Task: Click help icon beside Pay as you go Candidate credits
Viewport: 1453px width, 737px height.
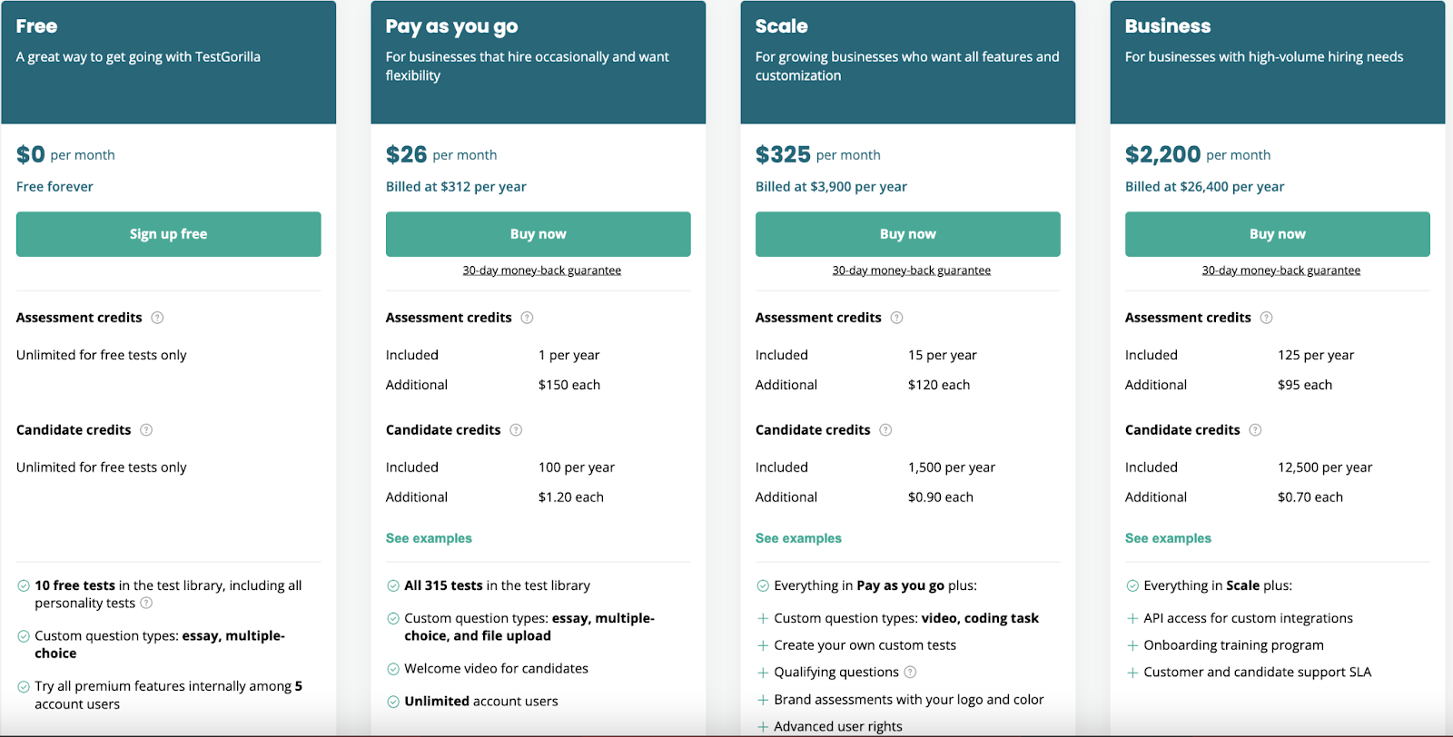Action: (x=516, y=430)
